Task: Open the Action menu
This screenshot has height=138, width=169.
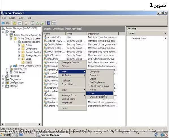Action: (12, 18)
